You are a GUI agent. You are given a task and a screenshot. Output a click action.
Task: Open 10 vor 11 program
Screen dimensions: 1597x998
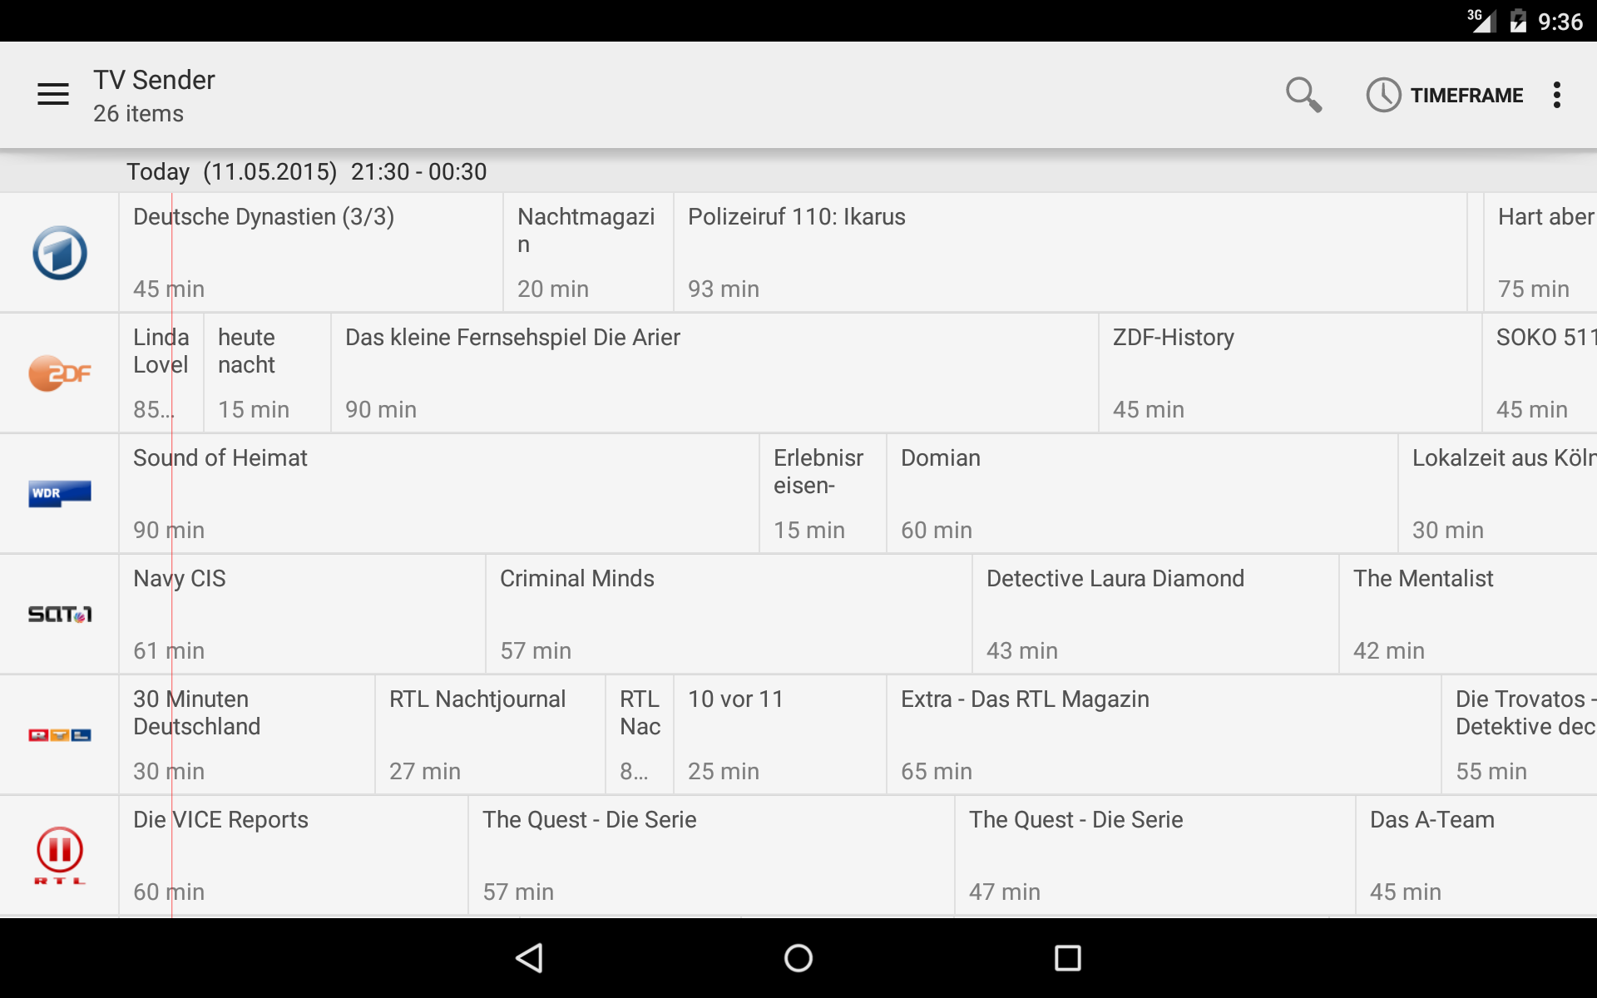pyautogui.click(x=780, y=735)
